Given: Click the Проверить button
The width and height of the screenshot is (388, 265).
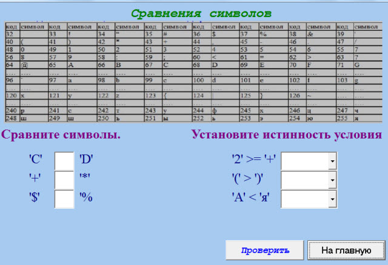Looking at the screenshot, I should tap(264, 250).
